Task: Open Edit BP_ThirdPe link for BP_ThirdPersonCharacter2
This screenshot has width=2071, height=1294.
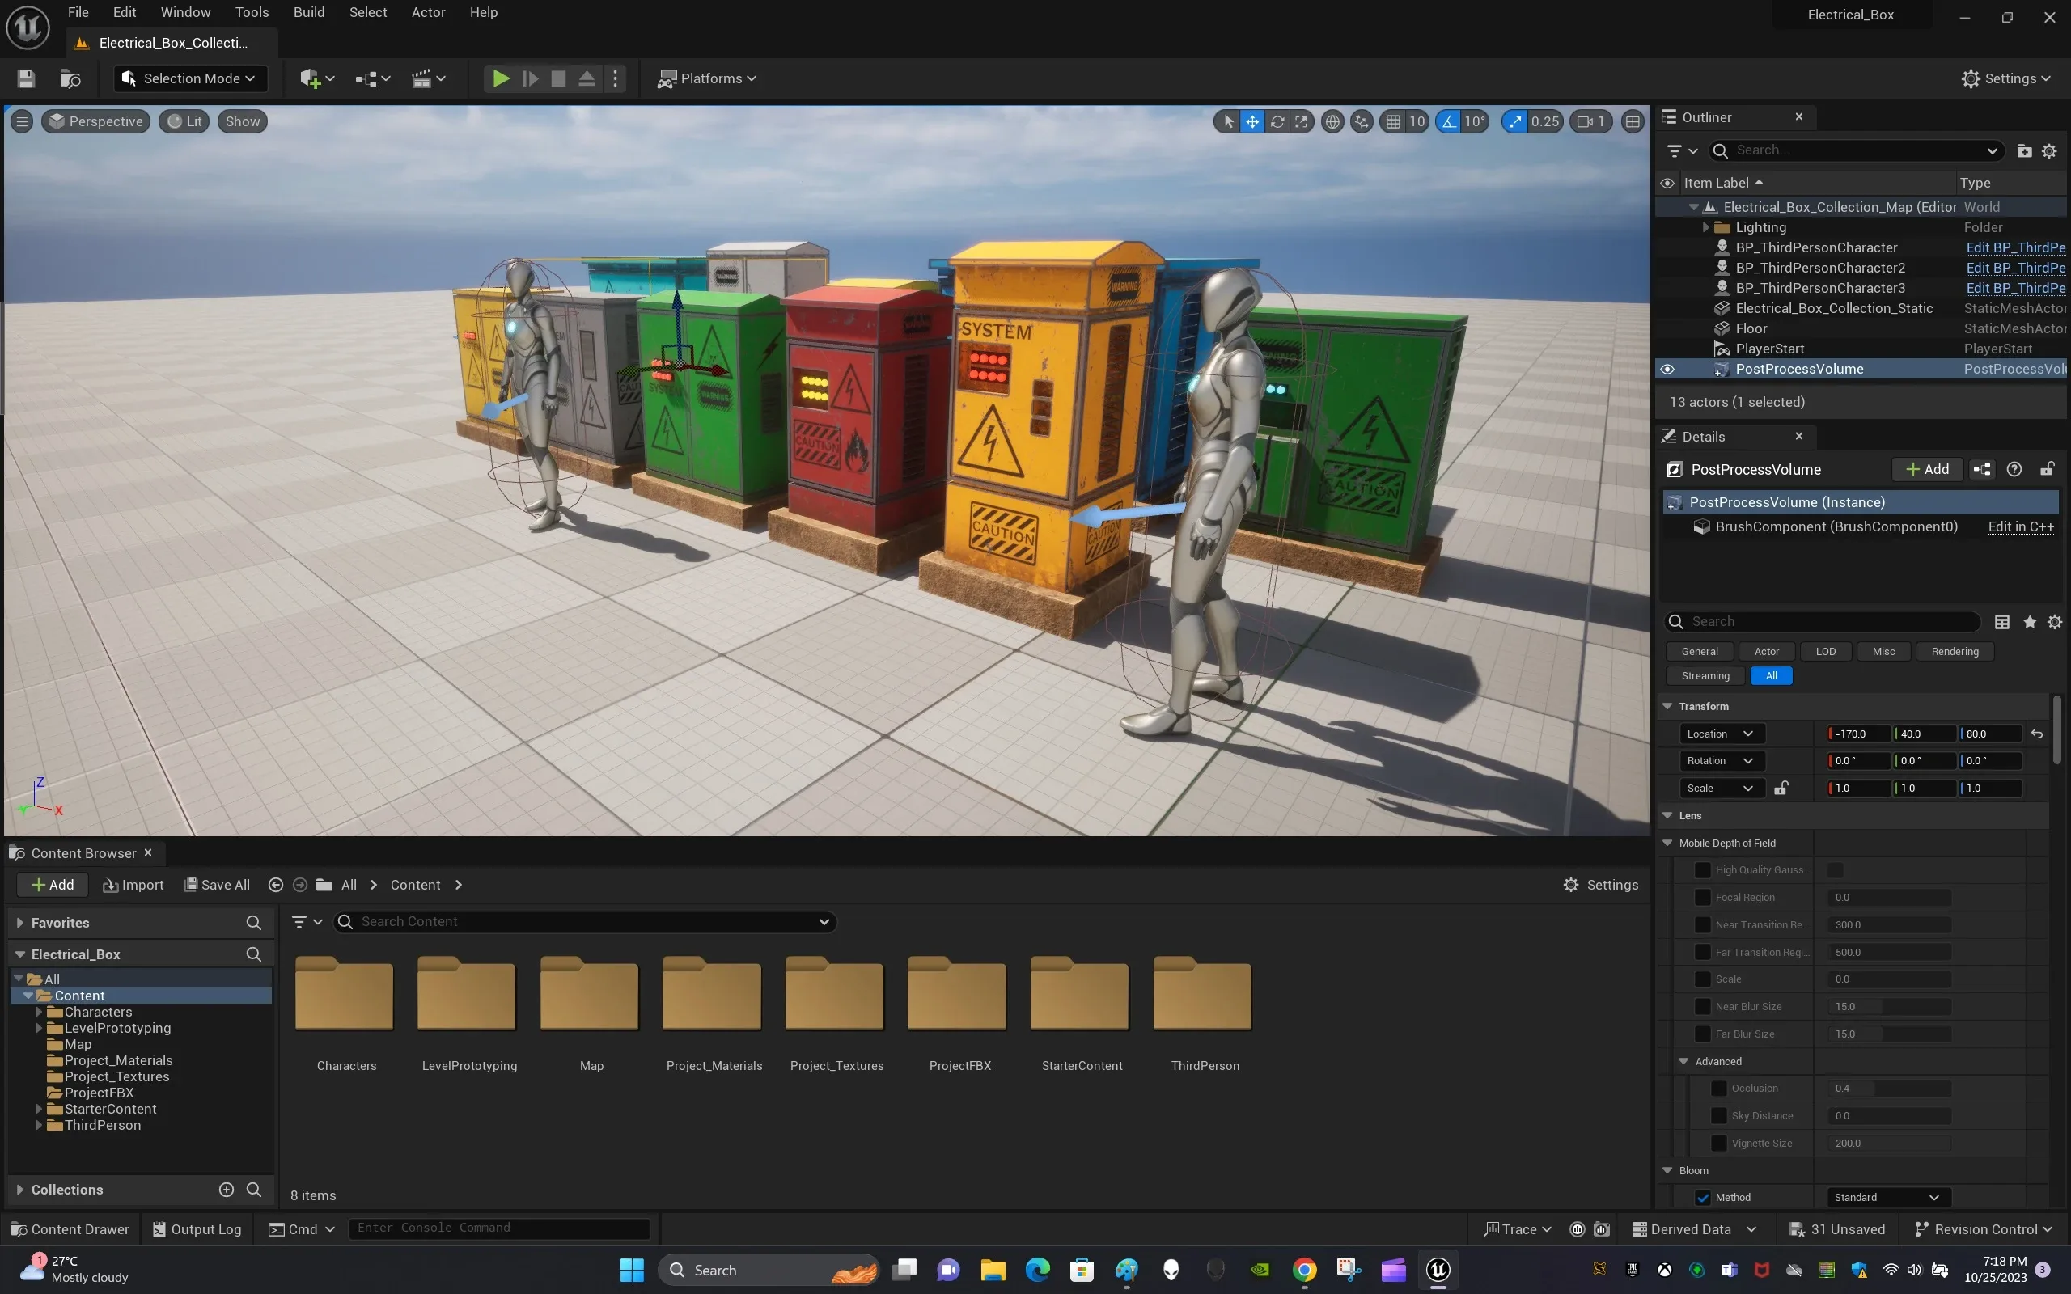Action: click(2015, 268)
